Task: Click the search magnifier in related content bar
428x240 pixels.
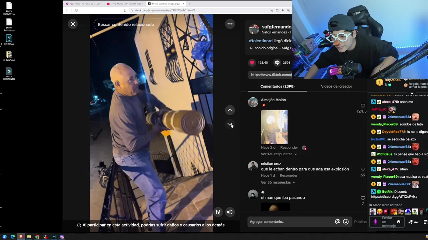Action: [202, 24]
